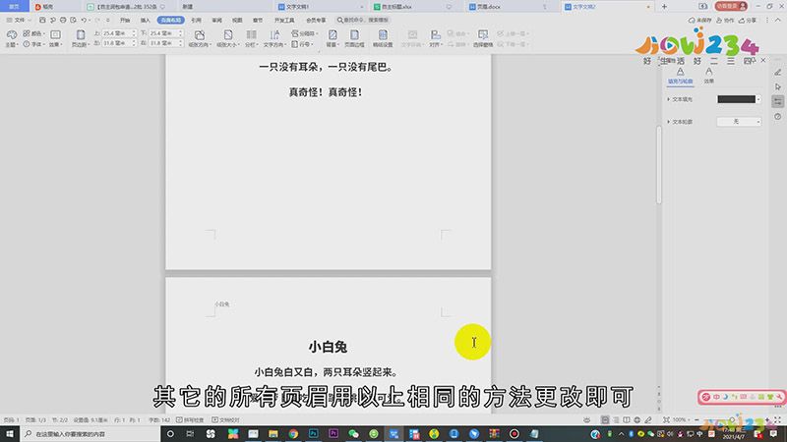Open the 开发工具 ribbon tab

point(284,20)
